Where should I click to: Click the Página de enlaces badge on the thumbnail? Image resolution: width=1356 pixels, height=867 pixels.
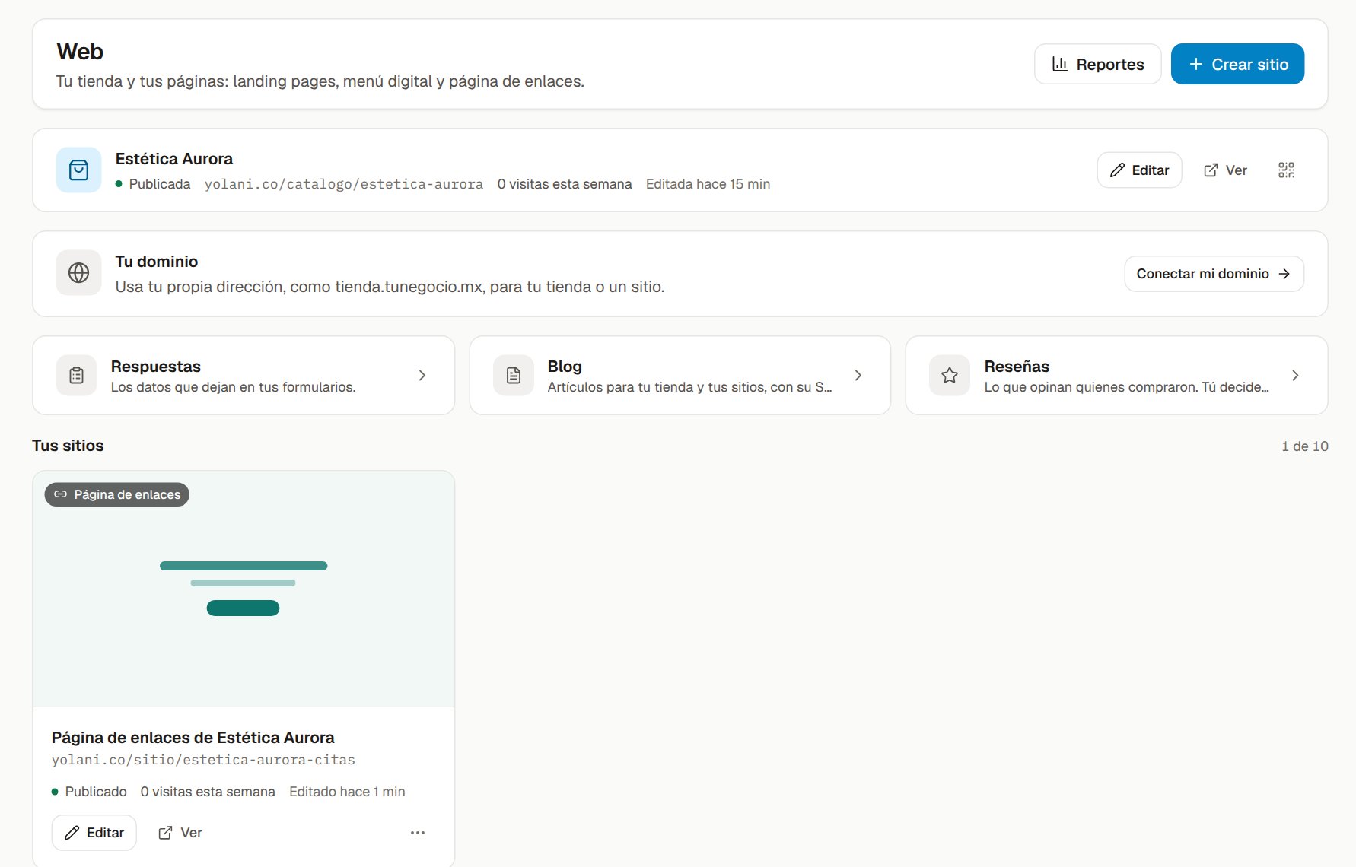click(116, 494)
